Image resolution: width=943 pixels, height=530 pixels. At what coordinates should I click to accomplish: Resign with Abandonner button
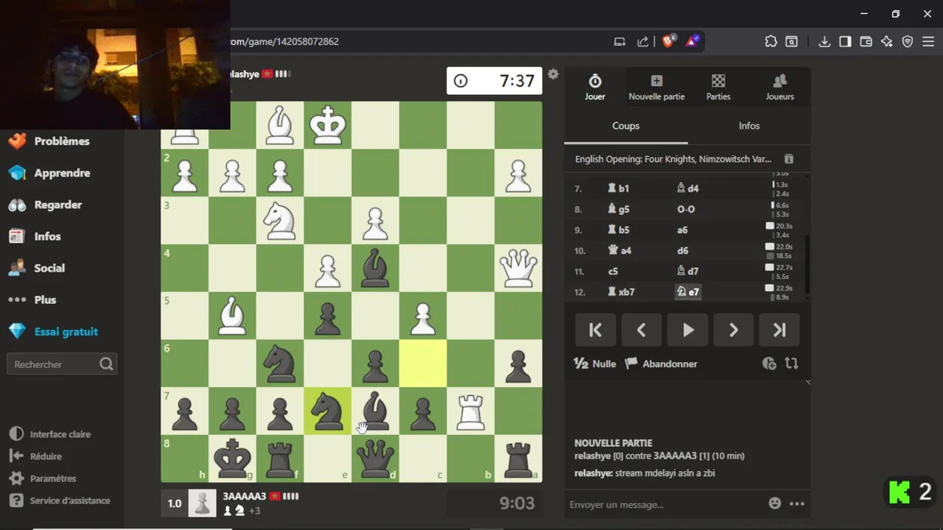661,364
